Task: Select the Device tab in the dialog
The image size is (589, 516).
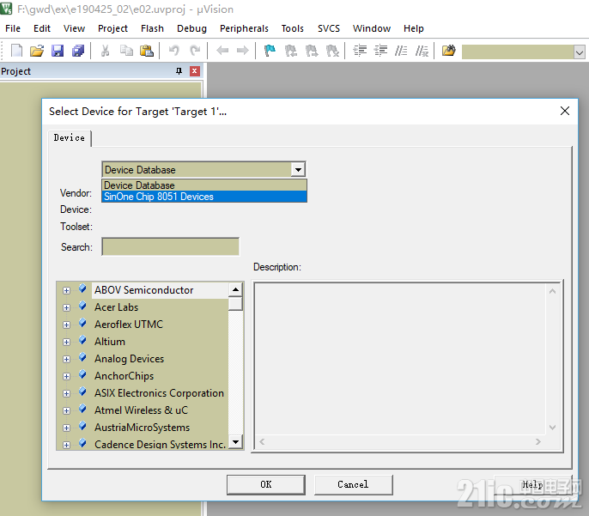Action: click(69, 138)
